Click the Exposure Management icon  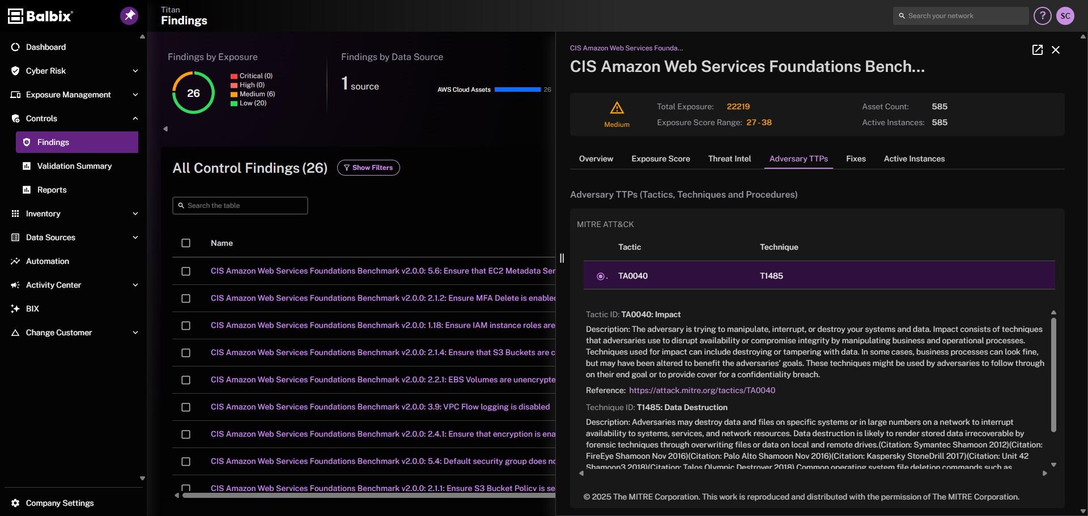coord(15,95)
